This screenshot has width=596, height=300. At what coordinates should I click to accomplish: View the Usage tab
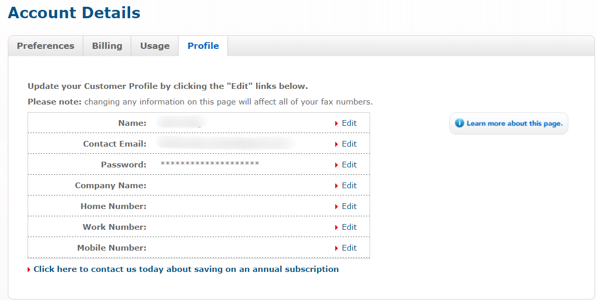pyautogui.click(x=155, y=46)
